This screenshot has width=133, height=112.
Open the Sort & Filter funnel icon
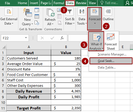click(x=70, y=11)
